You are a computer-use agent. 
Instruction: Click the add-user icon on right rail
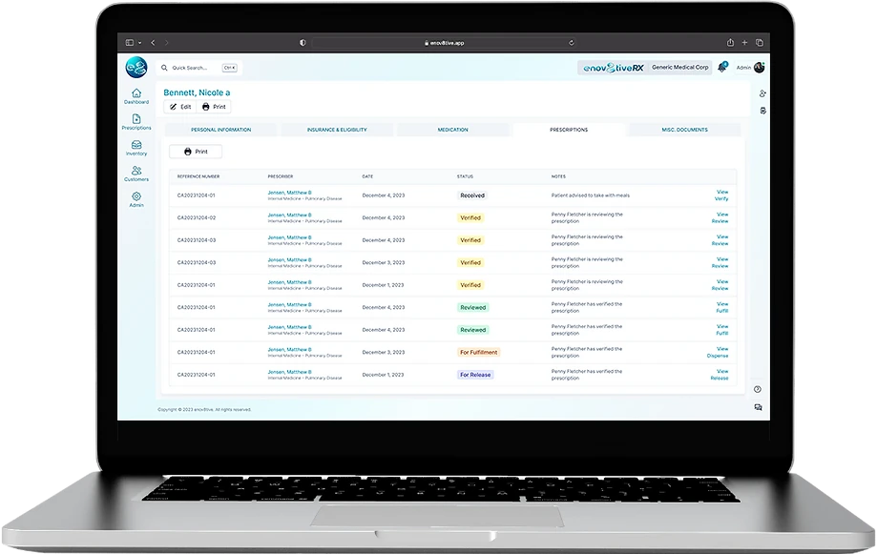coord(762,93)
